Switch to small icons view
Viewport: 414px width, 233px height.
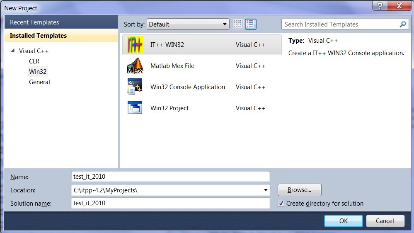coord(237,24)
